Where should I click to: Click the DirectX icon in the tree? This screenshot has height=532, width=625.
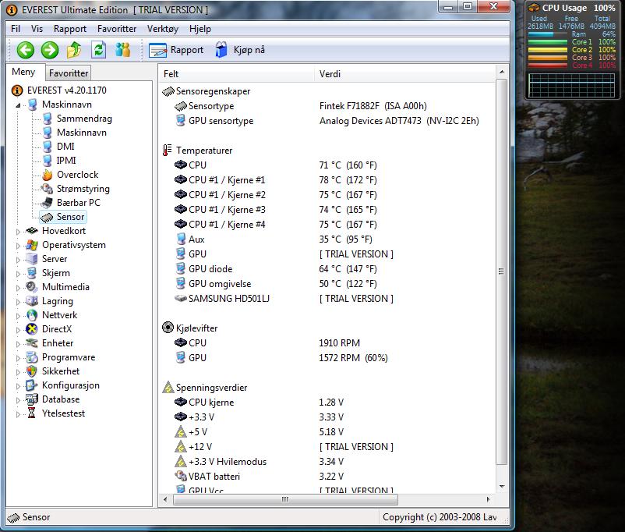31,329
